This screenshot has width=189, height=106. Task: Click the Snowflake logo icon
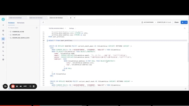[x=3, y=19]
